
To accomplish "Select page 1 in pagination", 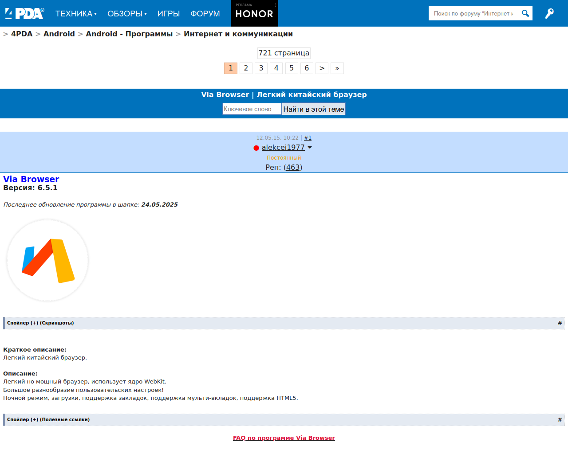I will point(231,68).
